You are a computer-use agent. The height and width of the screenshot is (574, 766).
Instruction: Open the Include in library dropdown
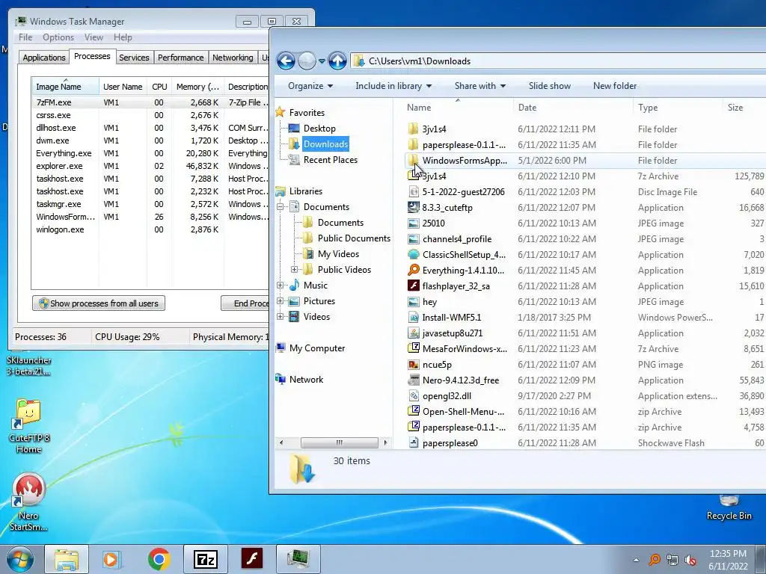tap(393, 86)
